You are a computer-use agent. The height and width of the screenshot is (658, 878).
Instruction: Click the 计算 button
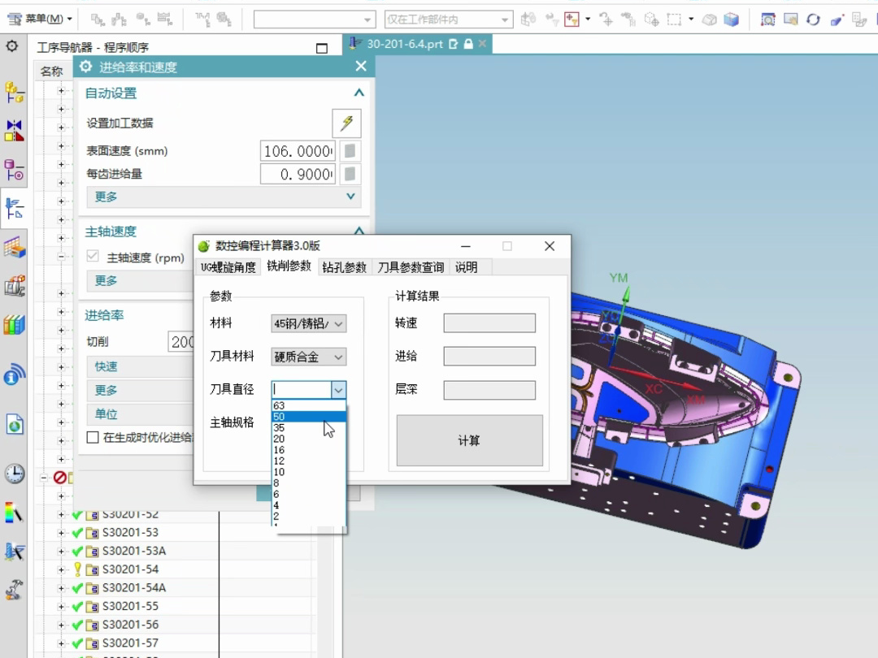pyautogui.click(x=469, y=440)
